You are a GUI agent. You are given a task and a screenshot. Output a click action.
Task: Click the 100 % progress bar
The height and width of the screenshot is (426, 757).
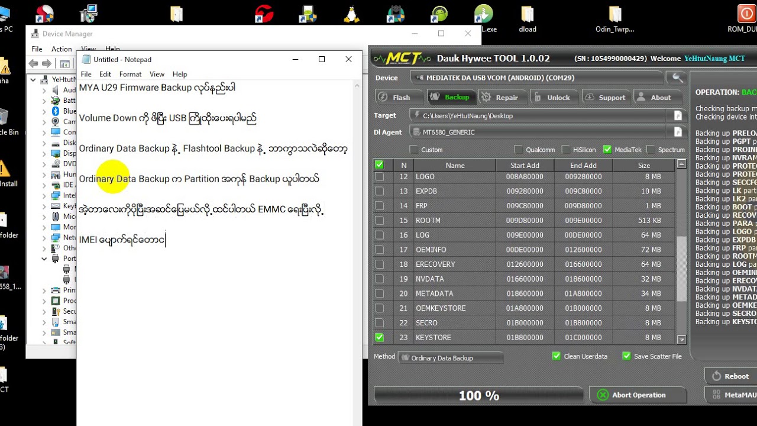(479, 396)
